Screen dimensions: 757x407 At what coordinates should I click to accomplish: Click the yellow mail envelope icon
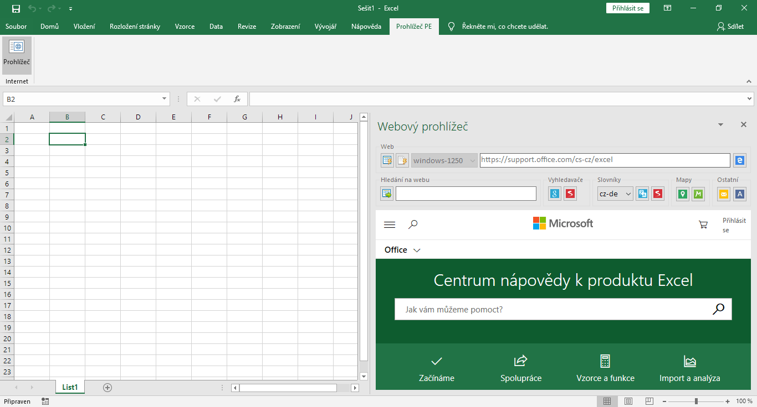pyautogui.click(x=724, y=194)
